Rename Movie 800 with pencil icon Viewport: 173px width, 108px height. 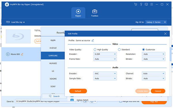(22, 54)
